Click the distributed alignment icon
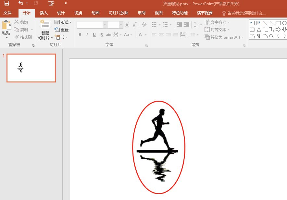 (183, 35)
